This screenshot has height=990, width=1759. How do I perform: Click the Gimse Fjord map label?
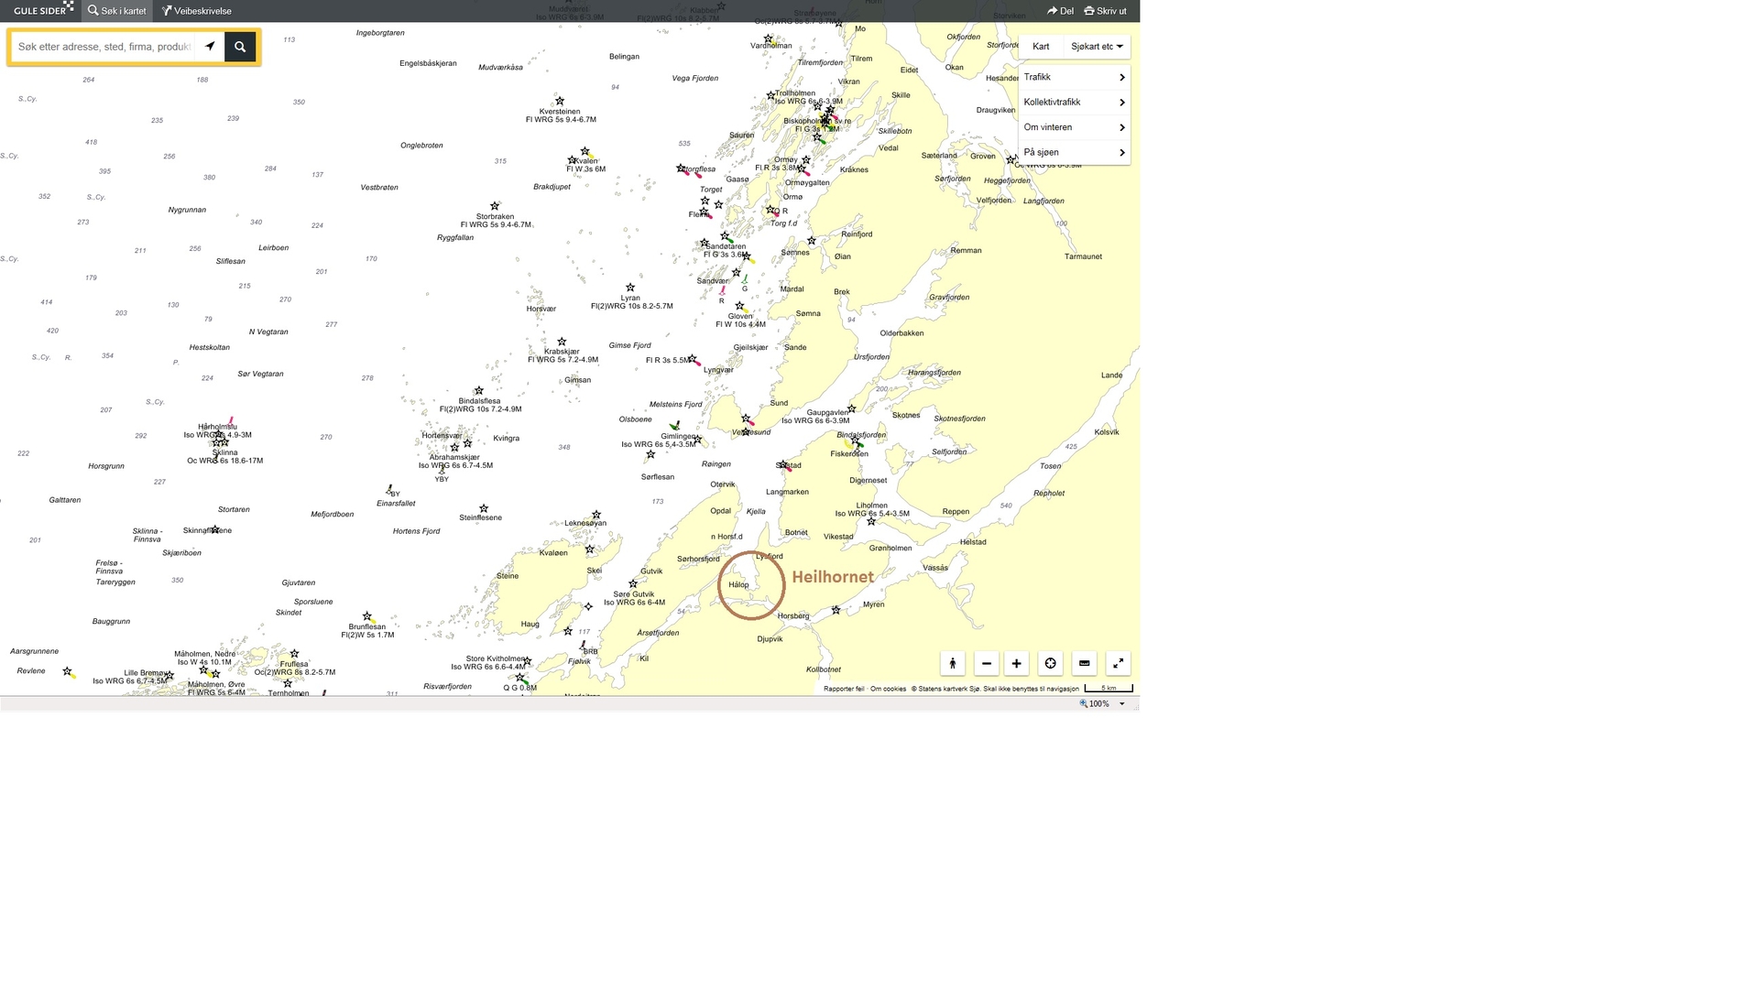630,346
